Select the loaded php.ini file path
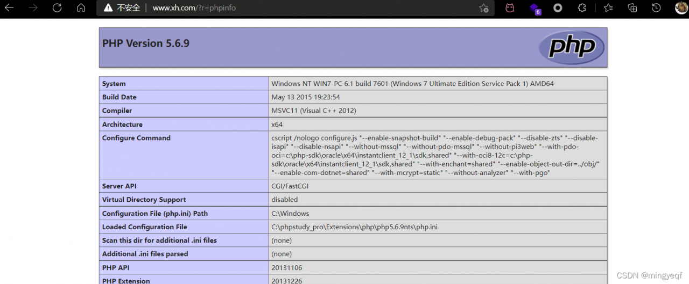 pyautogui.click(x=354, y=227)
